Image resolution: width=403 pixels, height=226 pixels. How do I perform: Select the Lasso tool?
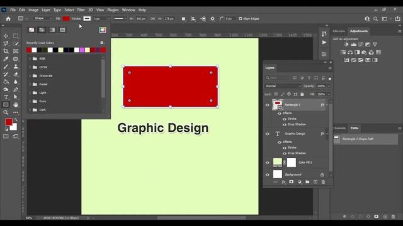coord(6,43)
